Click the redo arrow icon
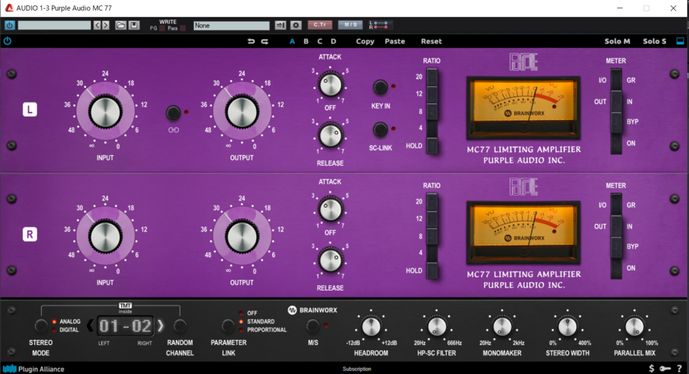This screenshot has height=374, width=689. pos(264,41)
